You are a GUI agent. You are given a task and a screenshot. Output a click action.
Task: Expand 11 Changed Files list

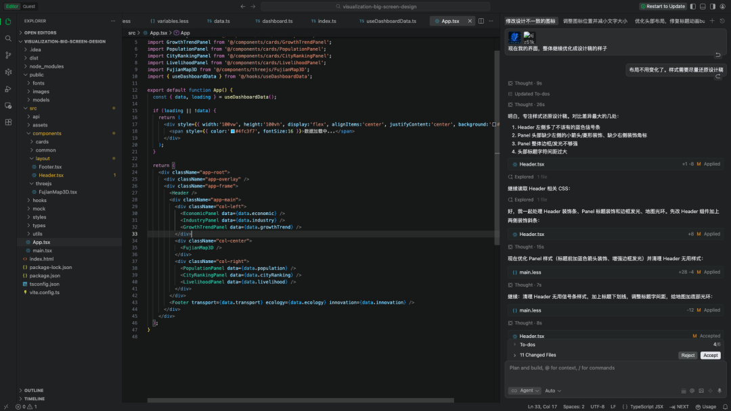[537, 355]
